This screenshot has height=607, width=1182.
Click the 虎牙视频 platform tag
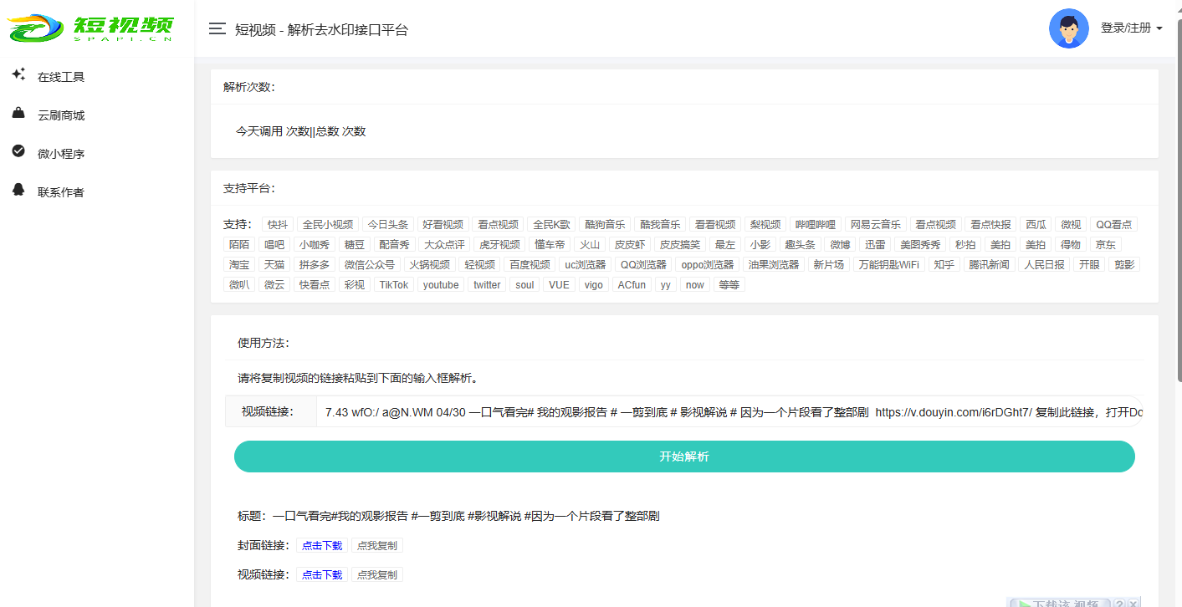coord(499,245)
